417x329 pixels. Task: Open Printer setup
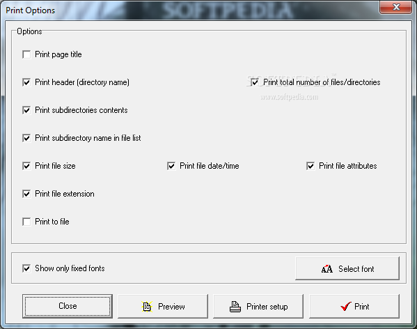(258, 307)
